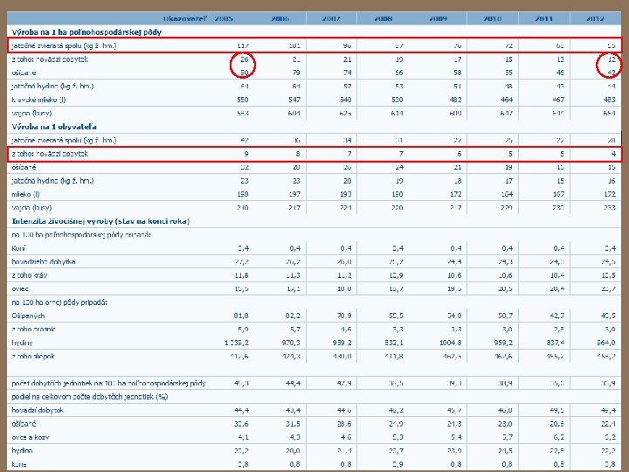The width and height of the screenshot is (629, 472).
Task: Select row label 'na 100 ha ornej pôdy pripadá:'
Action: click(x=59, y=302)
